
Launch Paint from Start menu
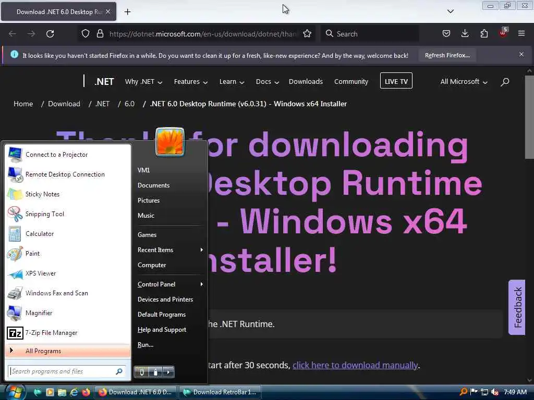click(x=68, y=254)
